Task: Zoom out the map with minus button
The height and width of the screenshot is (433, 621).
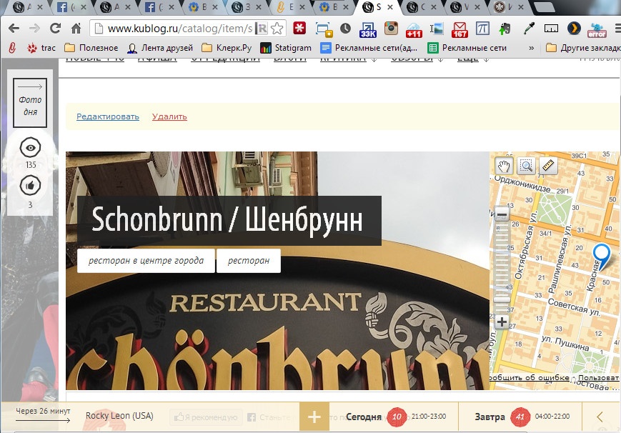Action: pyautogui.click(x=502, y=215)
